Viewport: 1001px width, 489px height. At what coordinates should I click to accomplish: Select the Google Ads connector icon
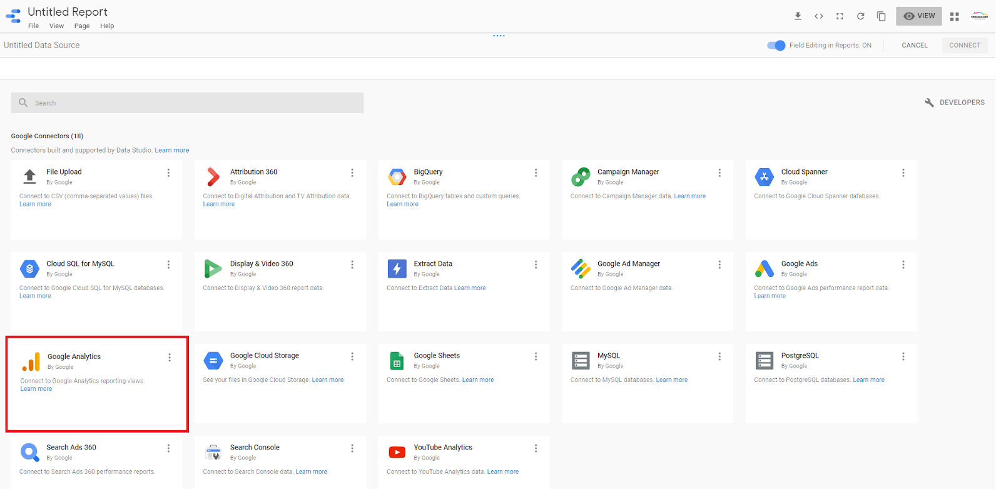[x=765, y=269]
